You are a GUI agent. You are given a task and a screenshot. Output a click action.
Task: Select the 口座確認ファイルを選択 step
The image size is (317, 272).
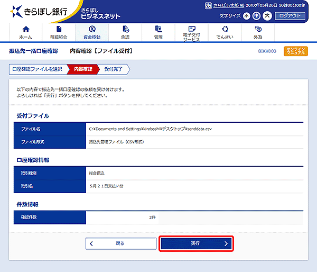pos(38,69)
